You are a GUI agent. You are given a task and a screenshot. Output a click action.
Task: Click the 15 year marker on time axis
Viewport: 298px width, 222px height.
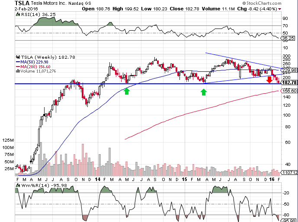pyautogui.click(x=184, y=179)
